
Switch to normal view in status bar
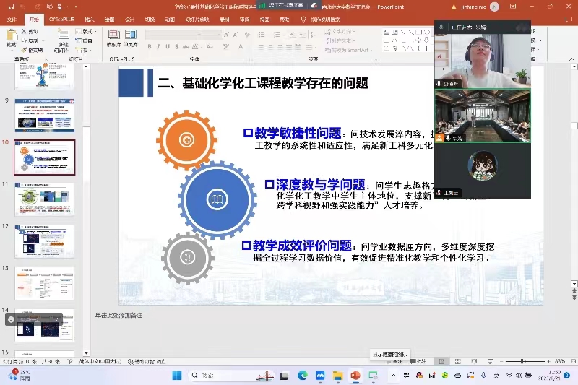coord(439,361)
